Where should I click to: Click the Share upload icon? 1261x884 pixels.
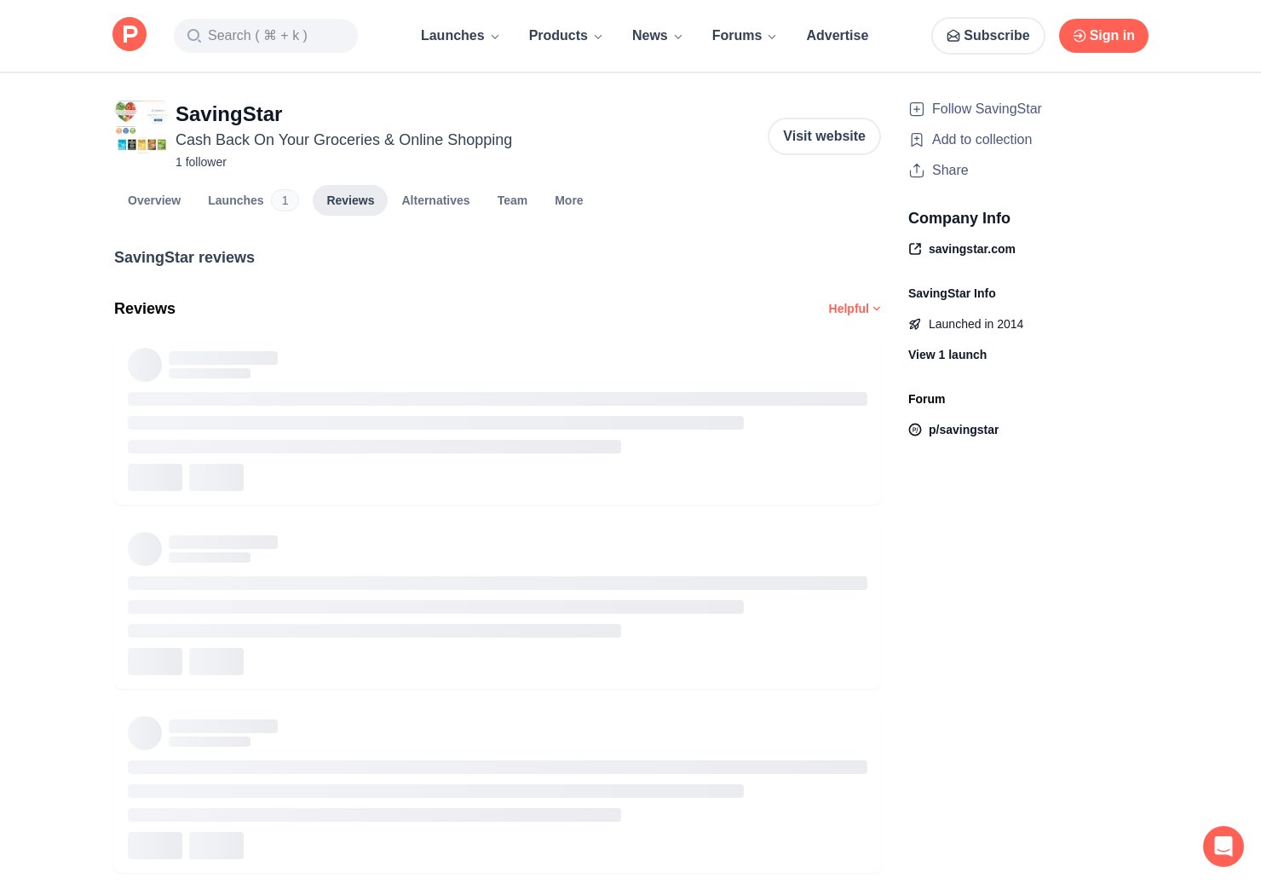coord(917,170)
